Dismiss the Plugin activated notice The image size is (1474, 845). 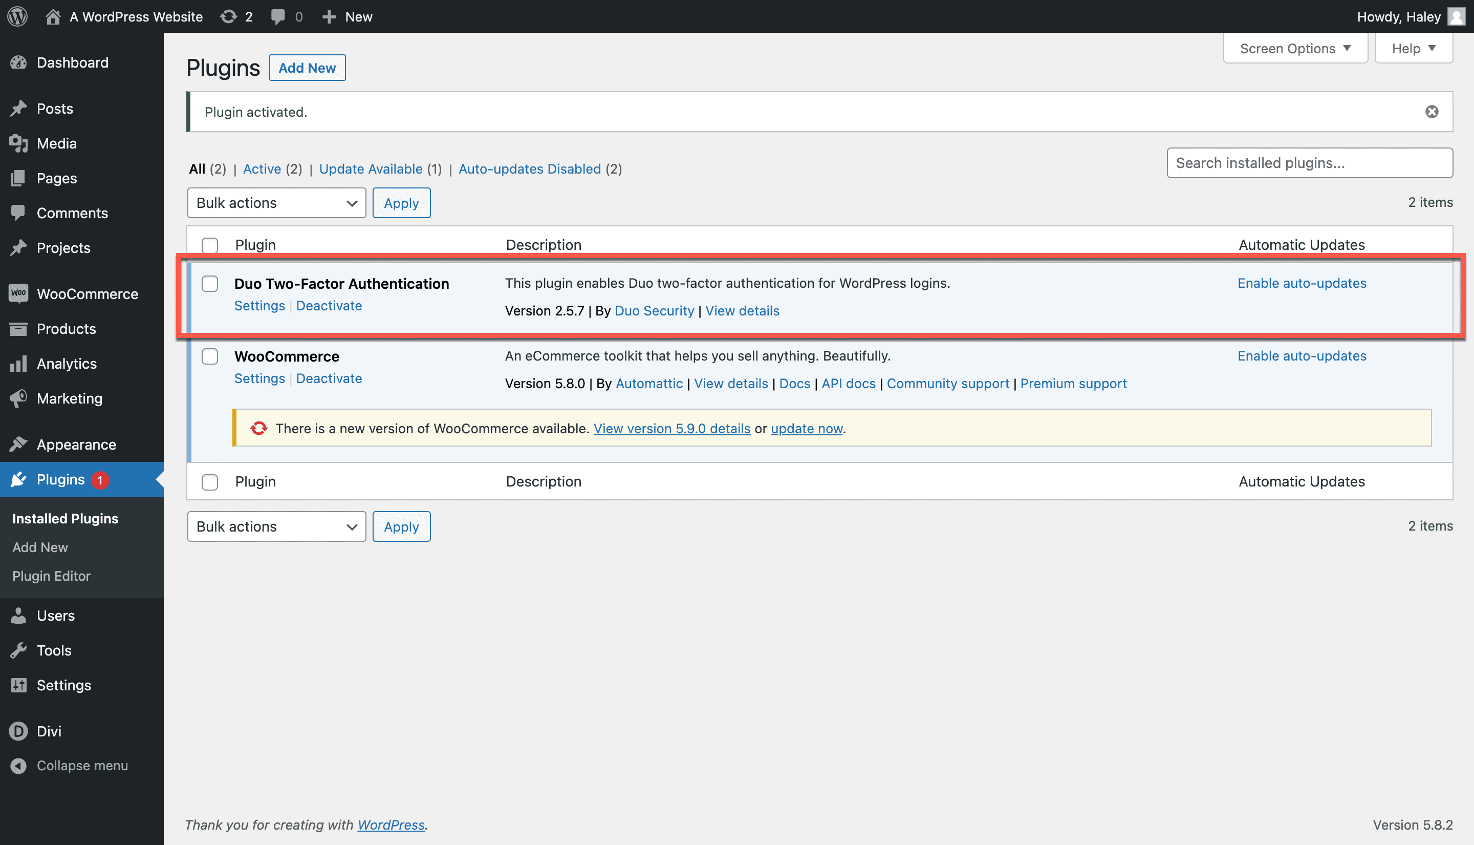(x=1432, y=112)
